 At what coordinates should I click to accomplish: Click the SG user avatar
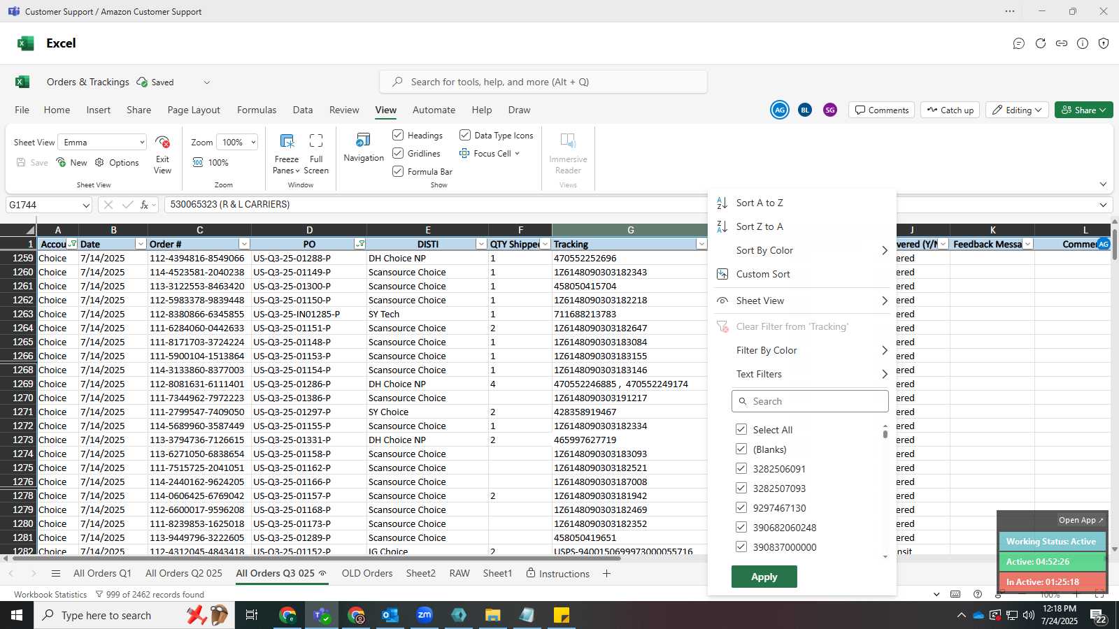pyautogui.click(x=830, y=110)
